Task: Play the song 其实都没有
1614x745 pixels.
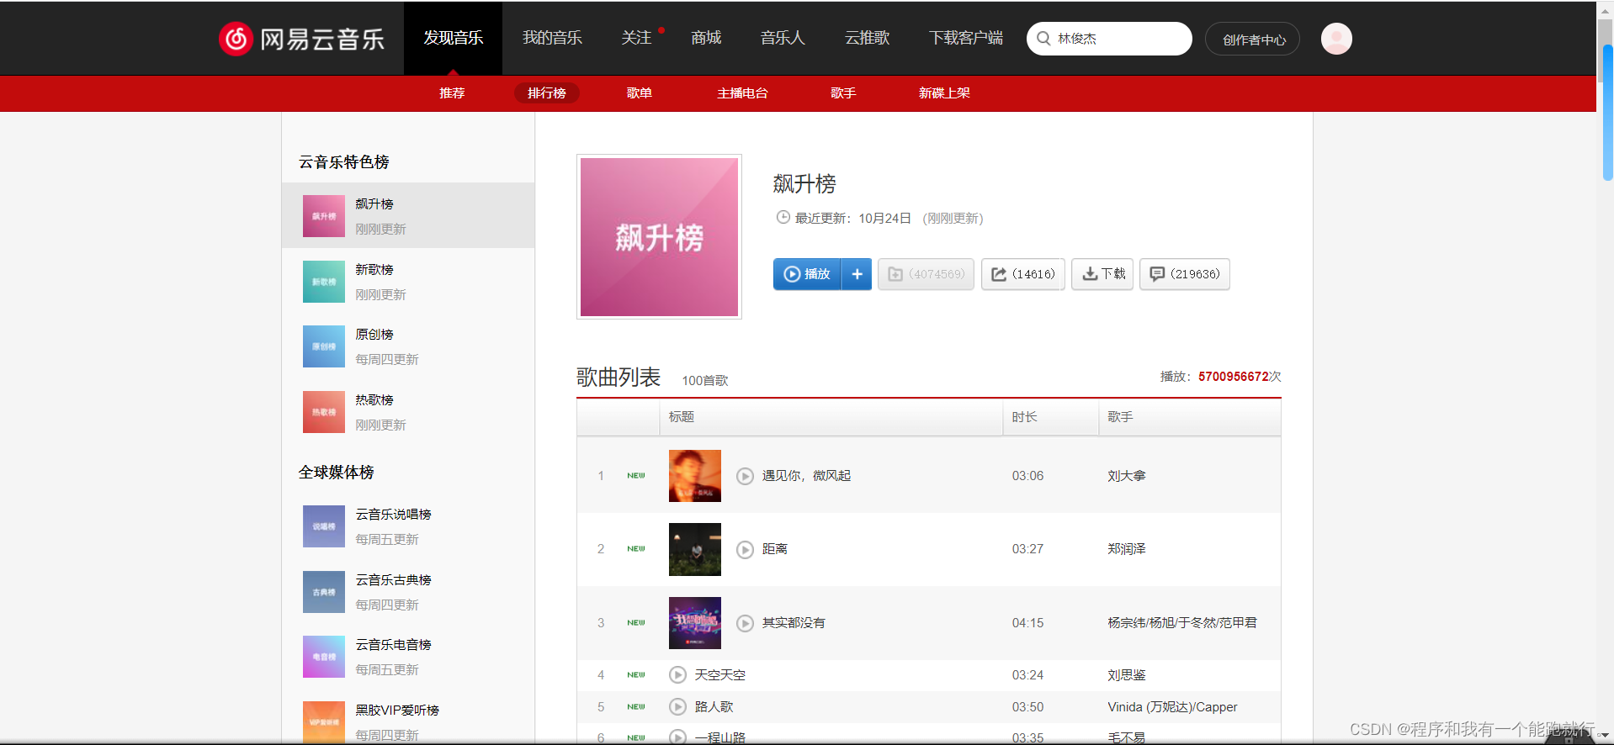Action: pos(745,623)
